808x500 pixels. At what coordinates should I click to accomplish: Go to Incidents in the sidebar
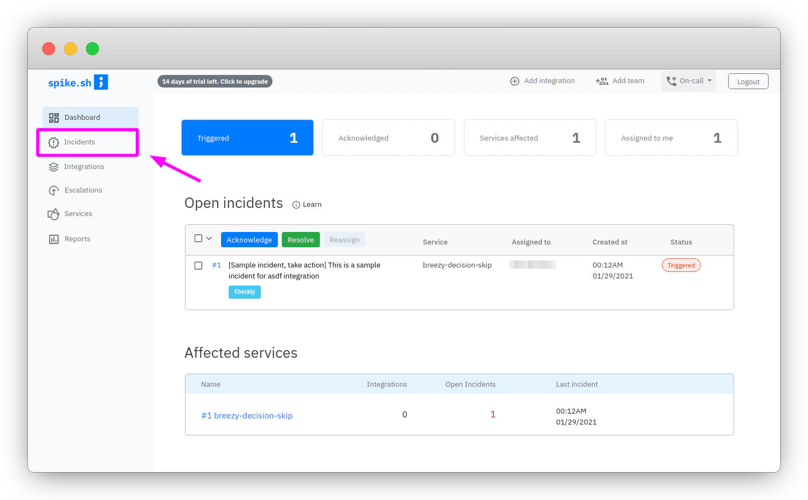[x=88, y=142]
